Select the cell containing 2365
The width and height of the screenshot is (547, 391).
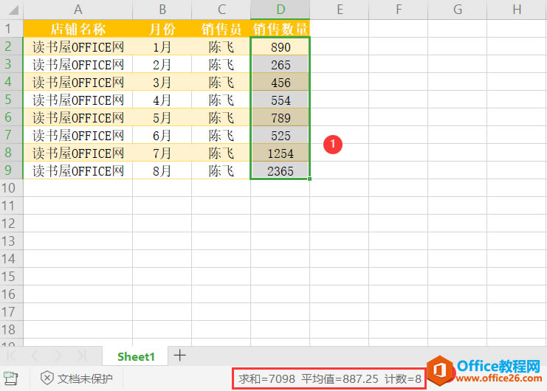(x=280, y=170)
